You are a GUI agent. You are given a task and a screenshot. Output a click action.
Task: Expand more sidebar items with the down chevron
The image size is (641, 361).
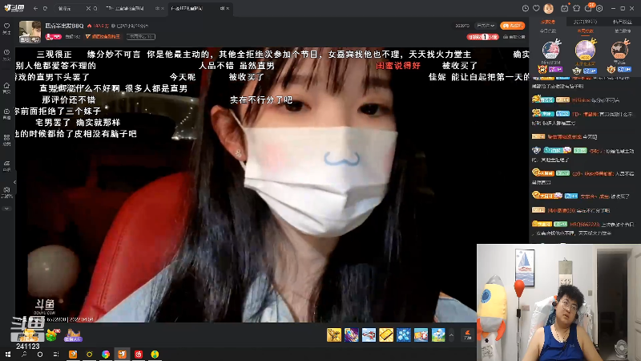[6, 209]
